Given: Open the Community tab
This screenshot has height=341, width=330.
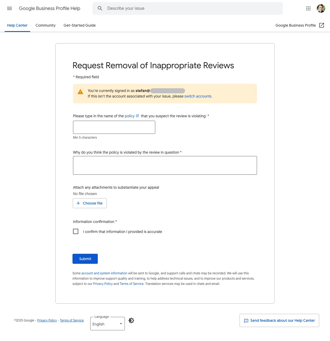Looking at the screenshot, I should pos(46,25).
